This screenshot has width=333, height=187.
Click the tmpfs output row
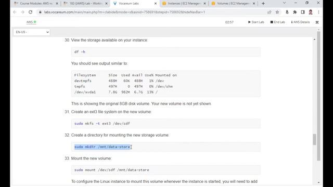(x=123, y=87)
